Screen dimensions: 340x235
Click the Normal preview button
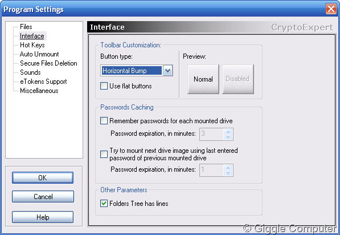pyautogui.click(x=203, y=79)
